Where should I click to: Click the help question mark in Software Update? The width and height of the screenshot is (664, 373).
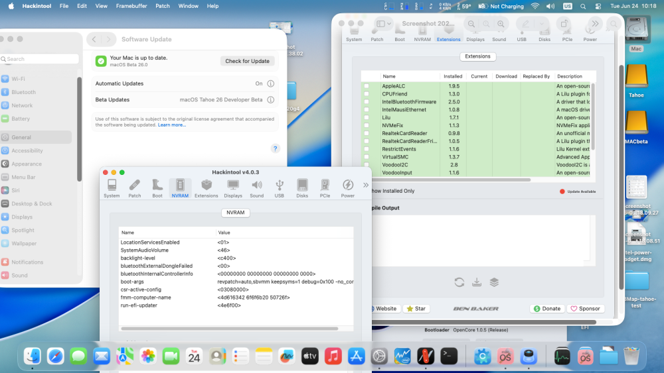tap(276, 148)
